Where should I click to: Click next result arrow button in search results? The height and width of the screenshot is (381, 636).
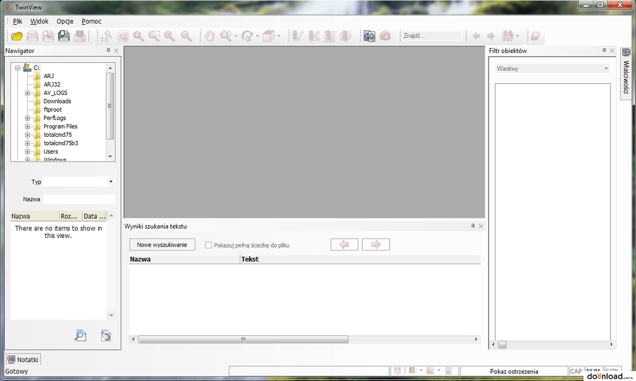tap(376, 245)
